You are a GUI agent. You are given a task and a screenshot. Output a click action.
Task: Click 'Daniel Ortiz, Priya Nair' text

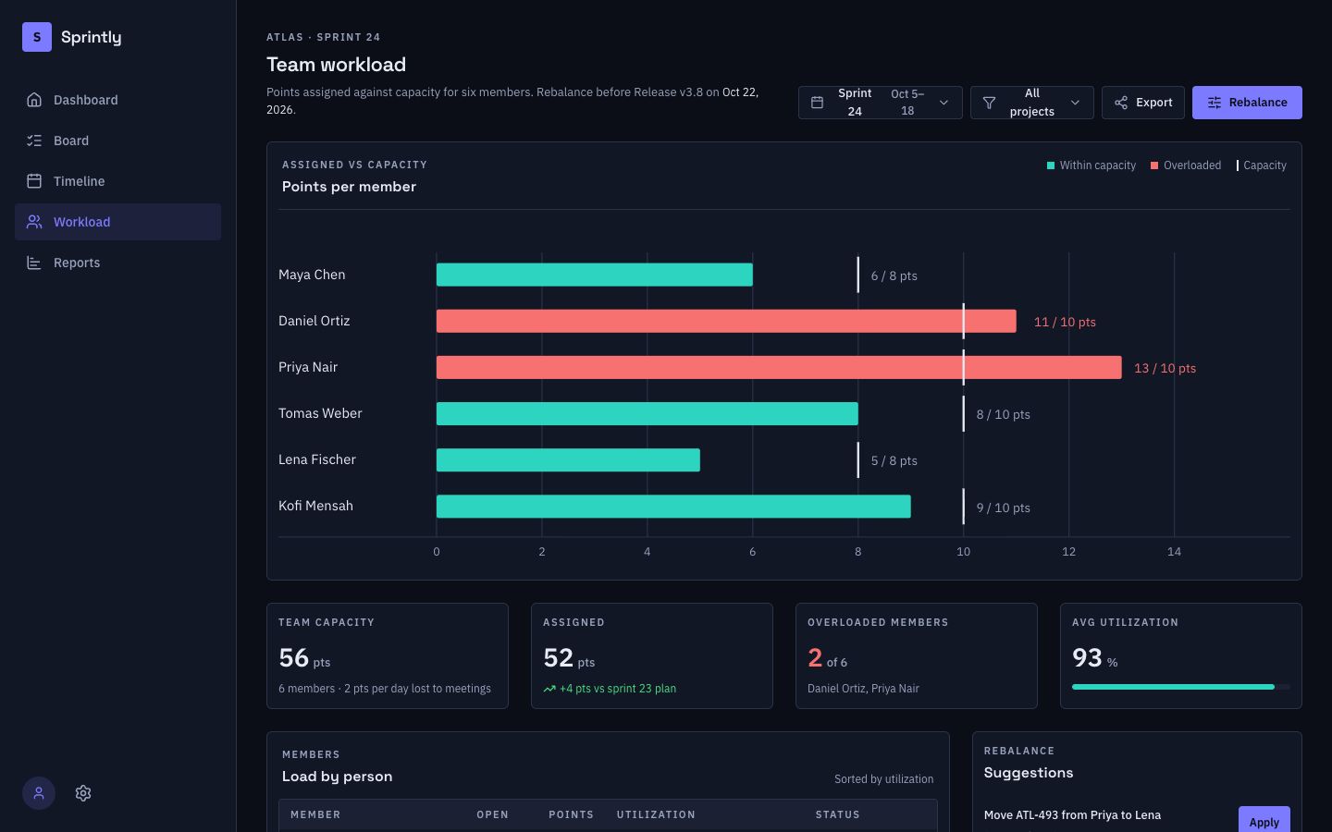[863, 689]
